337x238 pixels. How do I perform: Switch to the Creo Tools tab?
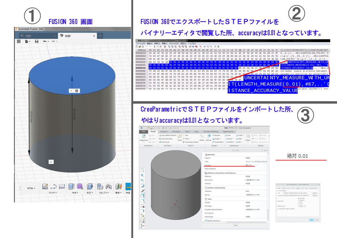[x=187, y=131]
